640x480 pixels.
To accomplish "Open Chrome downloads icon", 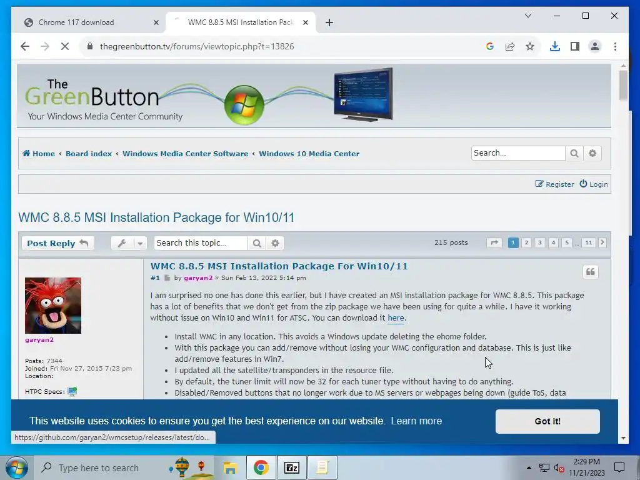I will click(x=555, y=46).
